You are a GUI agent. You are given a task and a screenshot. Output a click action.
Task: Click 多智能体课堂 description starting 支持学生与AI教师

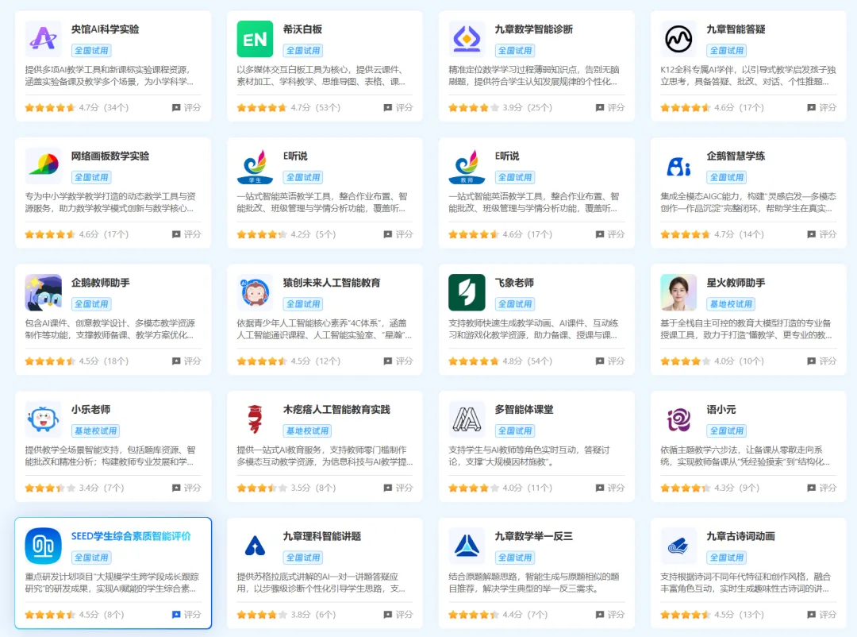tap(529, 456)
